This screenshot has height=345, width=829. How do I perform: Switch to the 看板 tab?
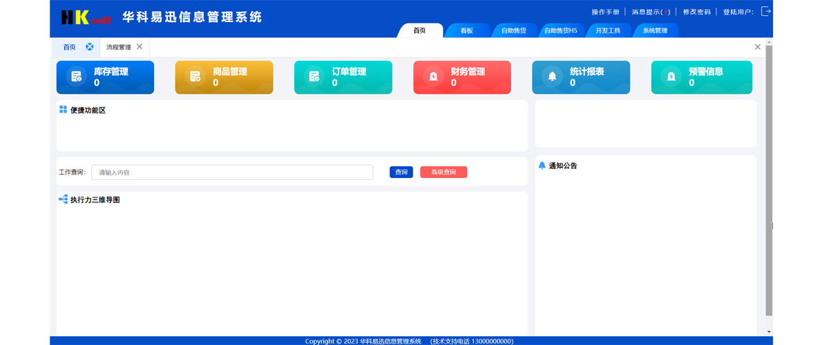pos(467,31)
